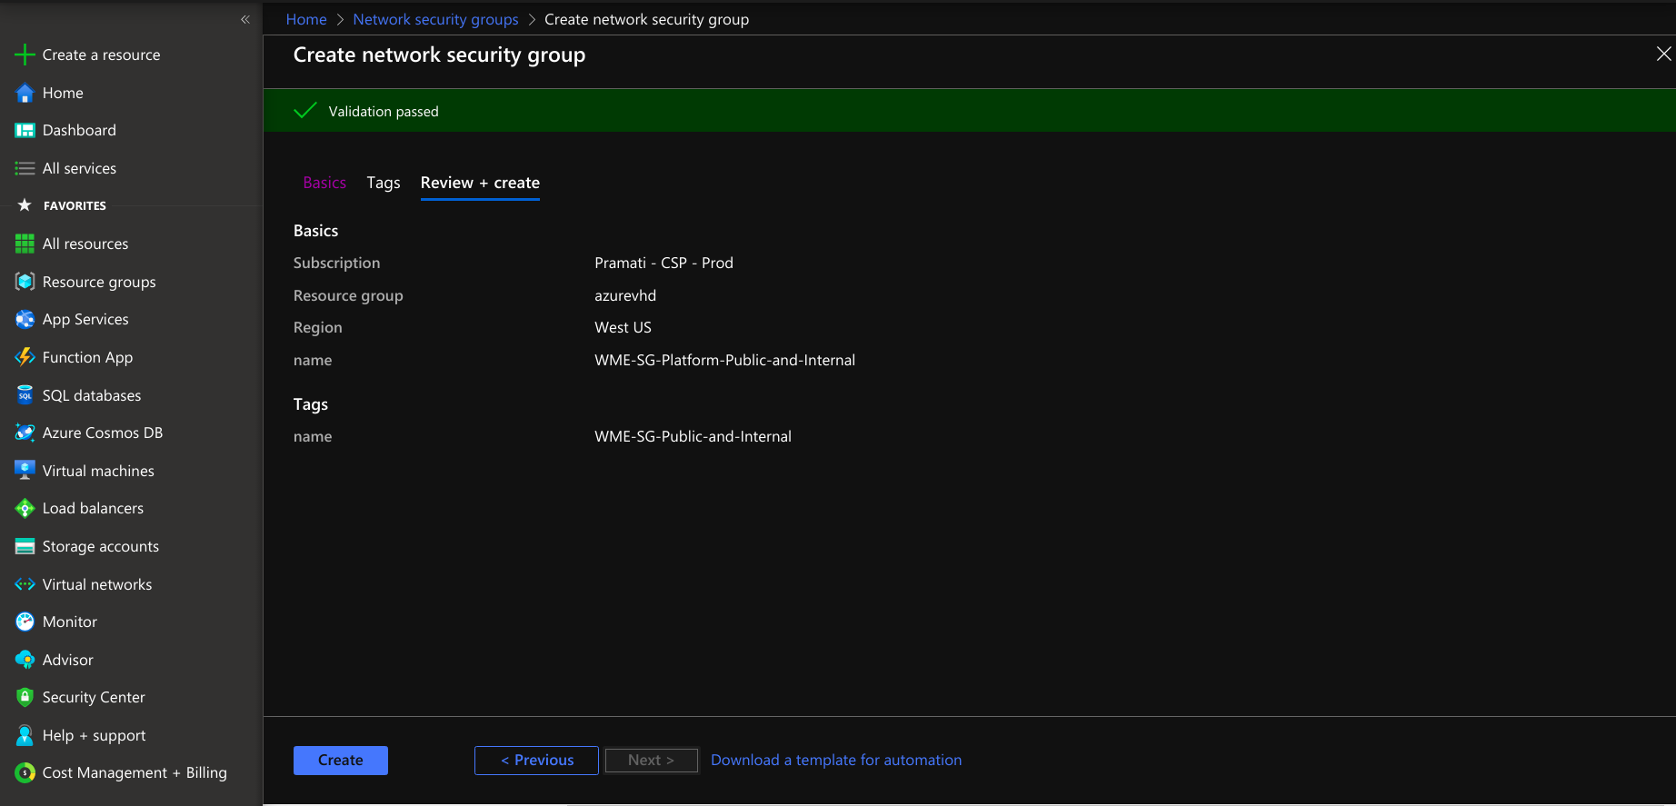Click the Load balancers diamond icon
Image resolution: width=1676 pixels, height=806 pixels.
[25, 509]
